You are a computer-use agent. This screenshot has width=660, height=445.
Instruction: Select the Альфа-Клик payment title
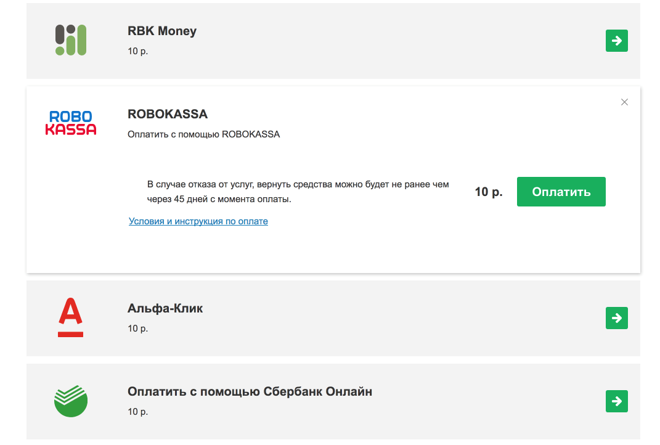pos(165,308)
